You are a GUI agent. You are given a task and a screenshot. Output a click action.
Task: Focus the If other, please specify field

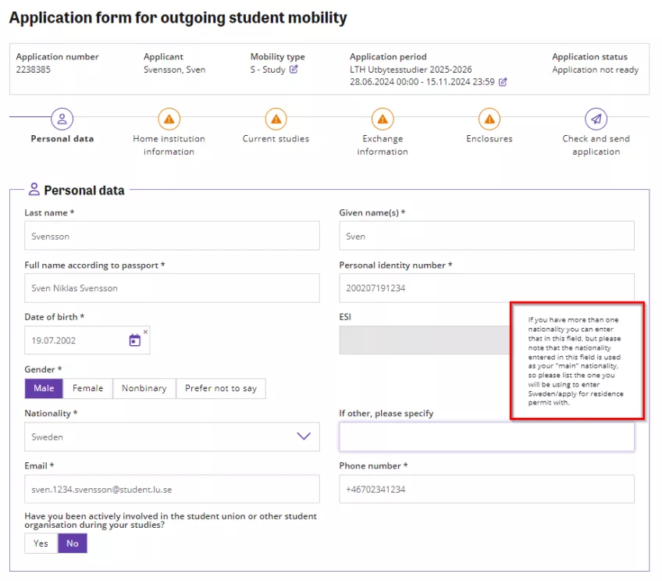point(486,437)
